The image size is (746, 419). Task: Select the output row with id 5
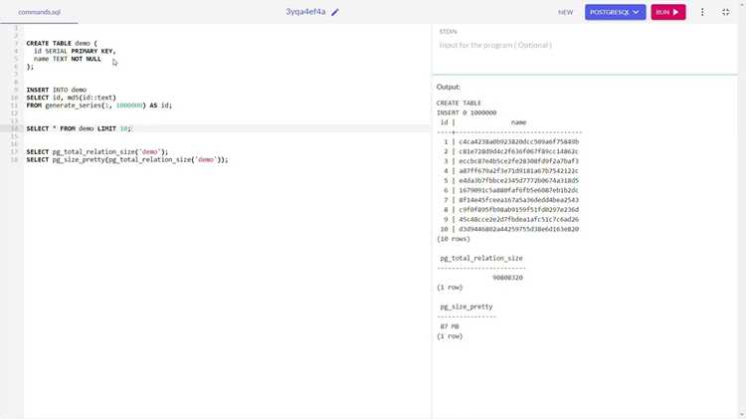[x=509, y=181]
